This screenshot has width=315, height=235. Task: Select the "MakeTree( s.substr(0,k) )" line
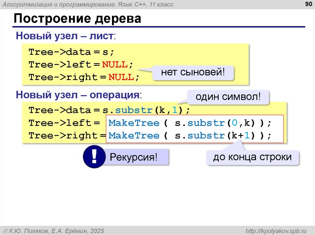[x=190, y=123]
